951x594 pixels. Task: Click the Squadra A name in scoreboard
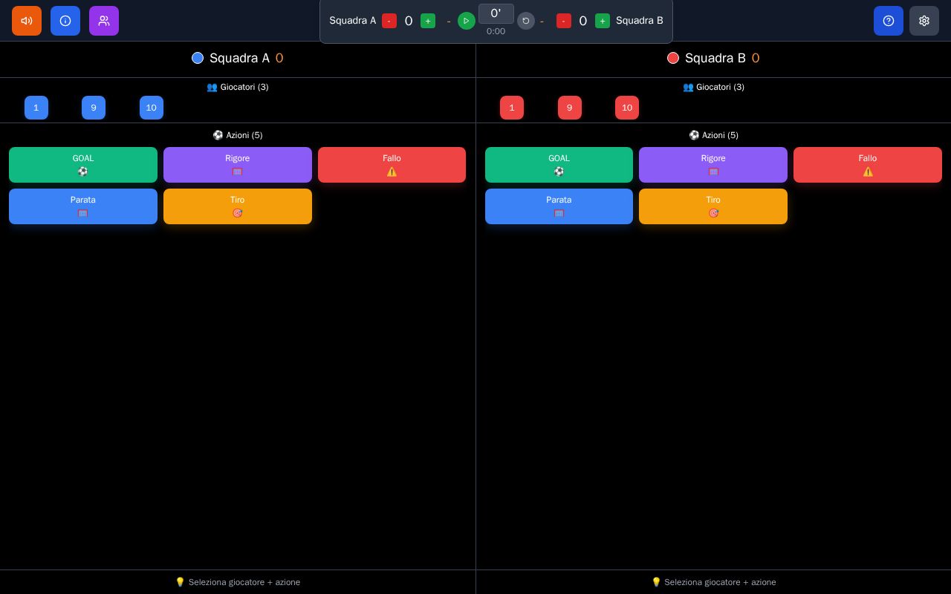(353, 21)
